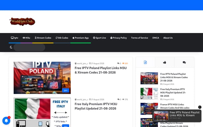203x127 pixels.
Task: Open the DMCA page
Action: tap(156, 38)
